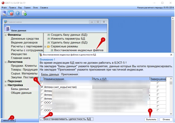
Task: Select Общие данные under Настройка
Action: (21, 93)
